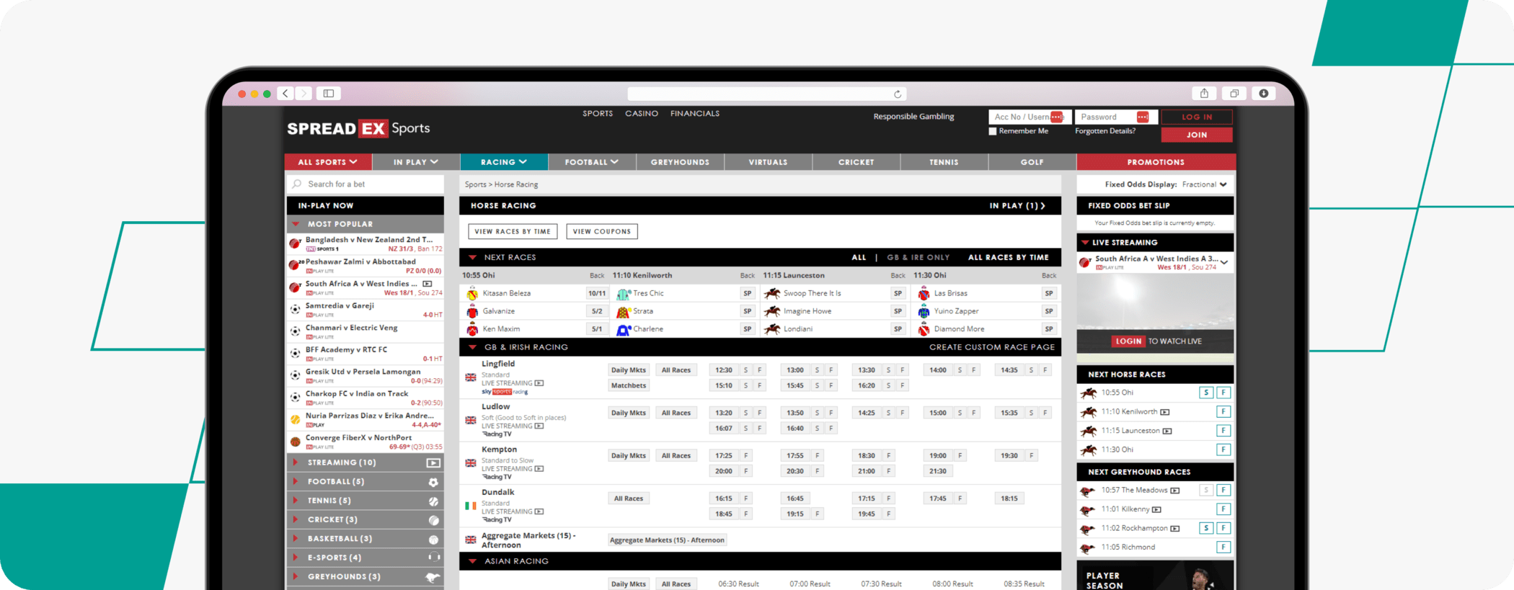The height and width of the screenshot is (590, 1514).
Task: Open the Responsible Gambling link
Action: coord(913,117)
